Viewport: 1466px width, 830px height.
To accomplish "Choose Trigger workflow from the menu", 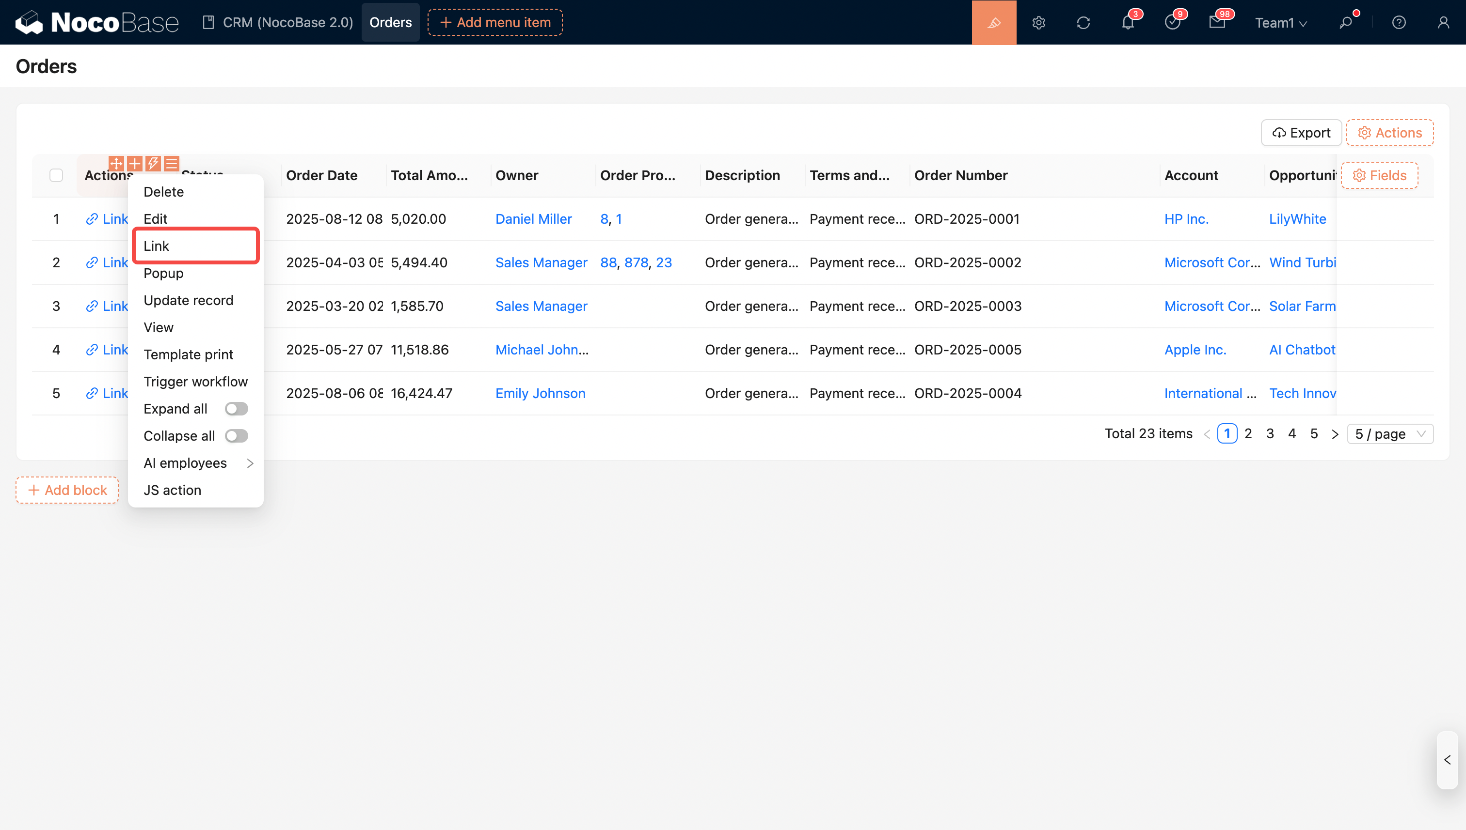I will pyautogui.click(x=195, y=382).
